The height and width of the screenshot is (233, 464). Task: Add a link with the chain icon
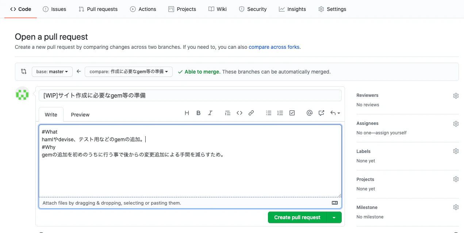(x=251, y=113)
